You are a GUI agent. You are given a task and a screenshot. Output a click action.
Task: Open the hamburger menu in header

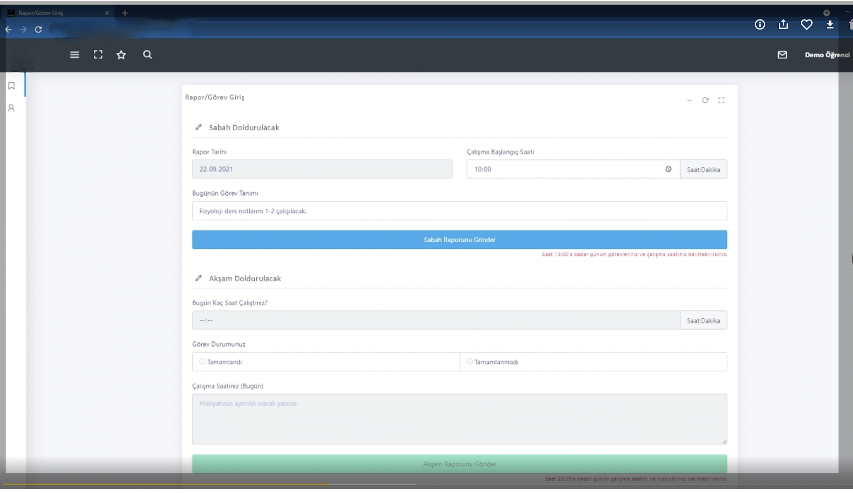(74, 54)
